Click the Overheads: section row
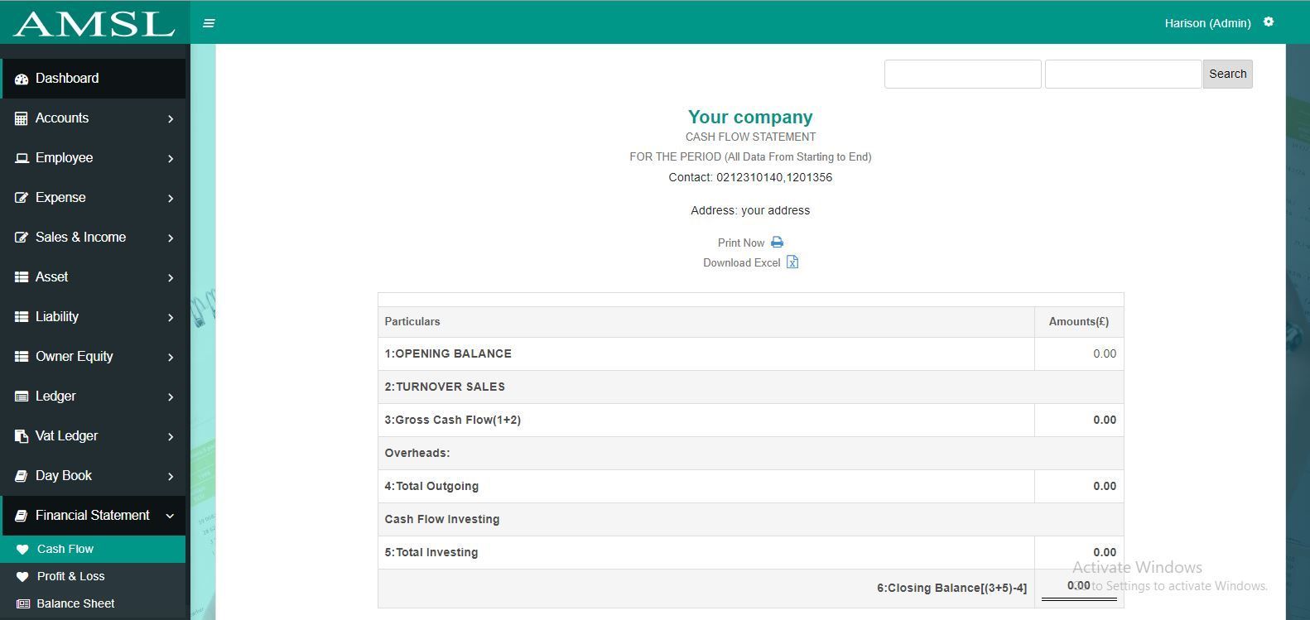 pos(750,453)
